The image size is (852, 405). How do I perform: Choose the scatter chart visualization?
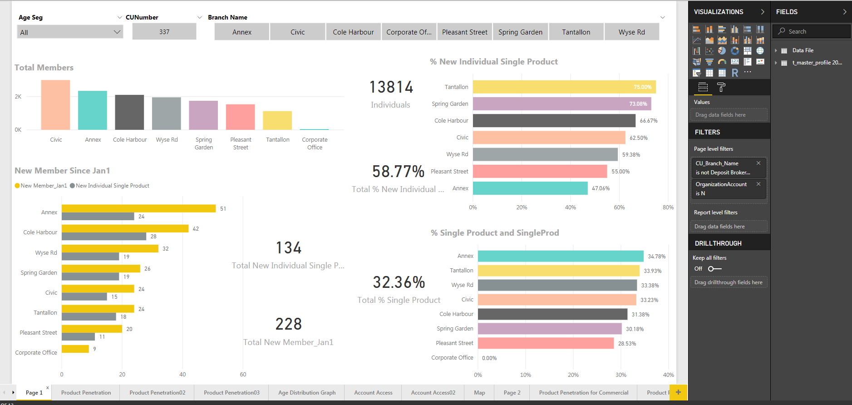pyautogui.click(x=709, y=51)
